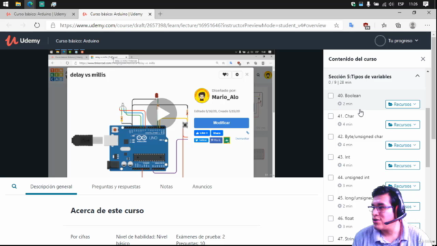Image resolution: width=437 pixels, height=246 pixels.
Task: Click the Acerca de este curso heading
Action: 107,210
